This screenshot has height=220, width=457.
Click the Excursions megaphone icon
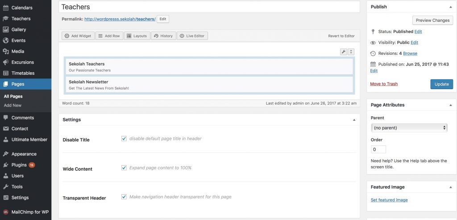point(5,62)
